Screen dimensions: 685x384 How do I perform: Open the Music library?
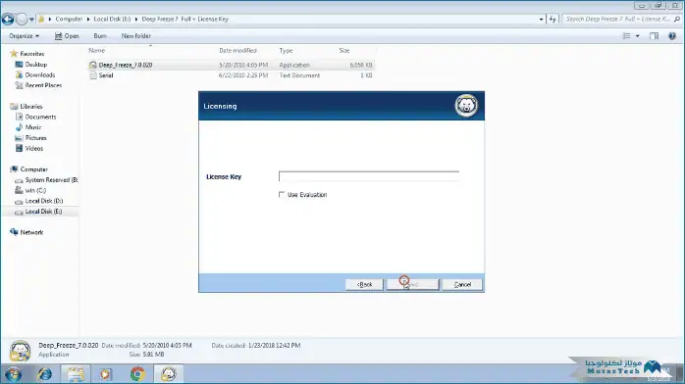coord(32,127)
